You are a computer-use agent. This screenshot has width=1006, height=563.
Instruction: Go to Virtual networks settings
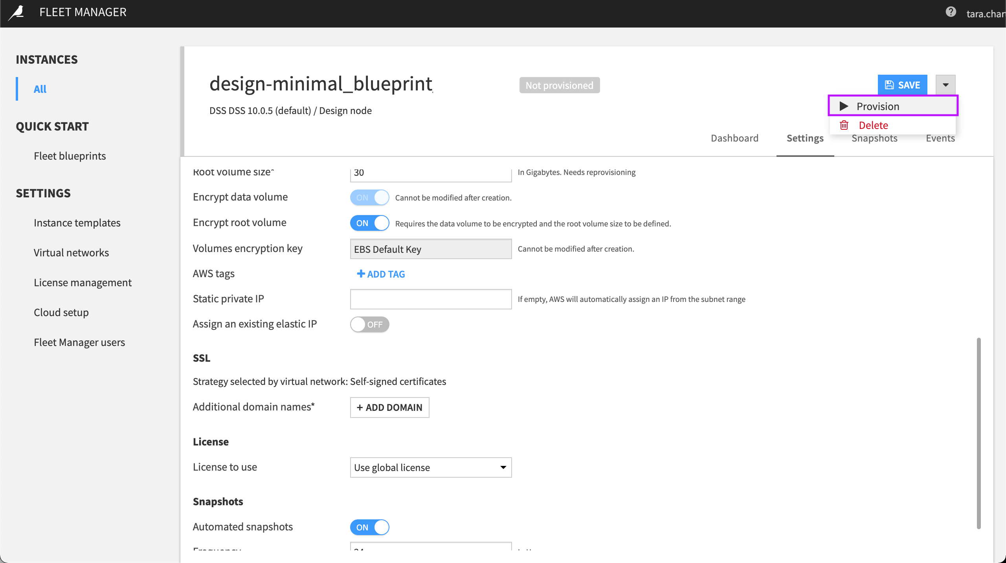coord(71,253)
